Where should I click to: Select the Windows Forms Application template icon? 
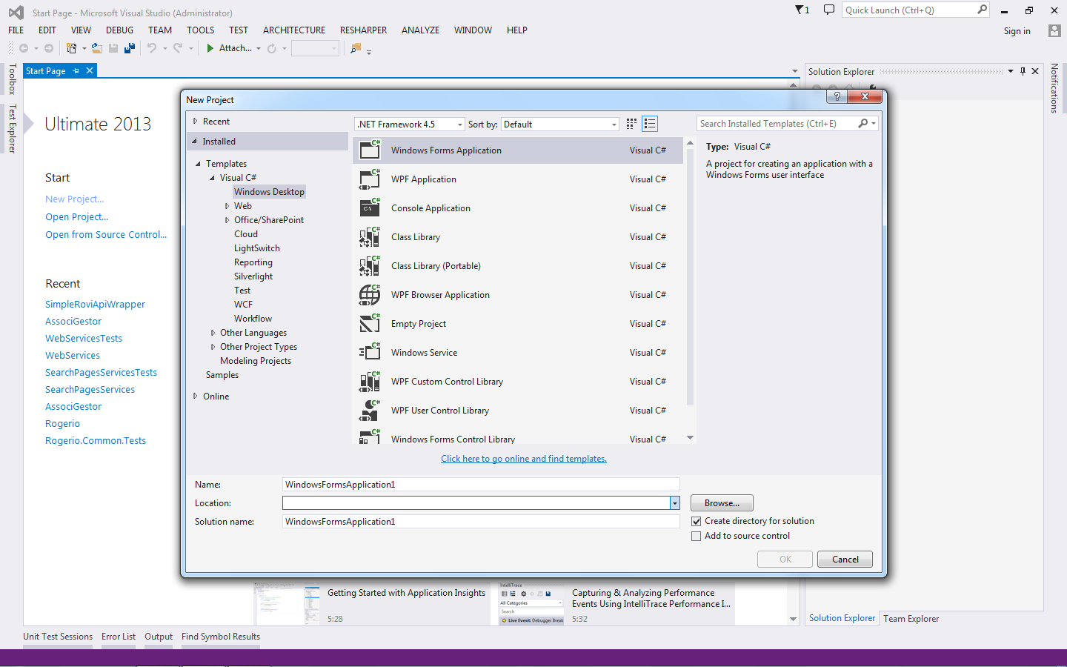370,150
